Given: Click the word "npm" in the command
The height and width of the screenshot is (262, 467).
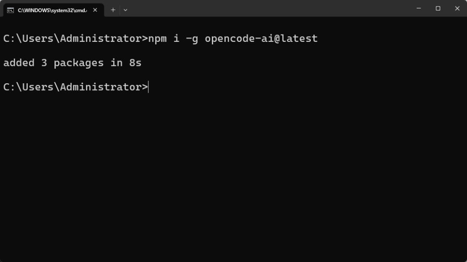Looking at the screenshot, I should tap(157, 38).
